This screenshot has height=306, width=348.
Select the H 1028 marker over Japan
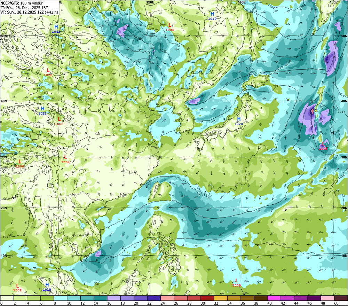click(239, 121)
